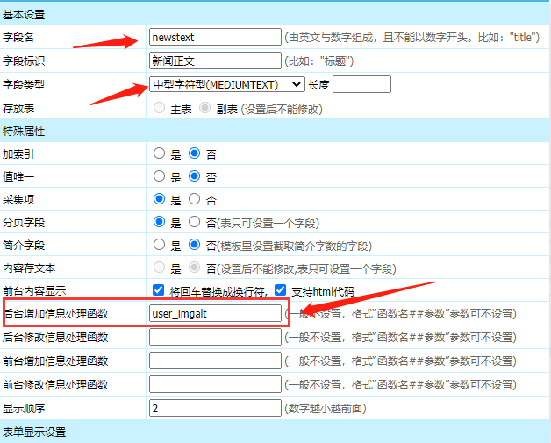Viewport: 551px width, 443px height.
Task: Click the (比如："标题") hint text
Action: click(x=319, y=61)
